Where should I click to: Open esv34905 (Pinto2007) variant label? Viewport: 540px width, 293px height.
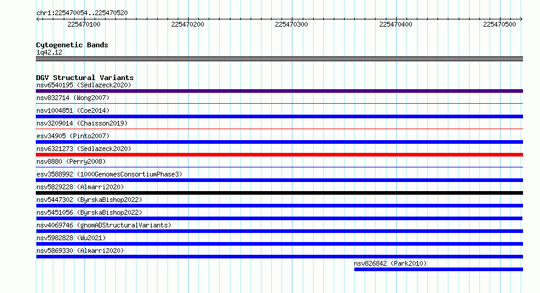(73, 136)
